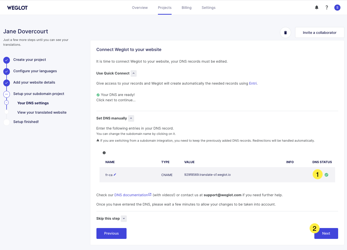Image resolution: width=347 pixels, height=250 pixels.
Task: Click the Weglot logo
Action: [17, 8]
